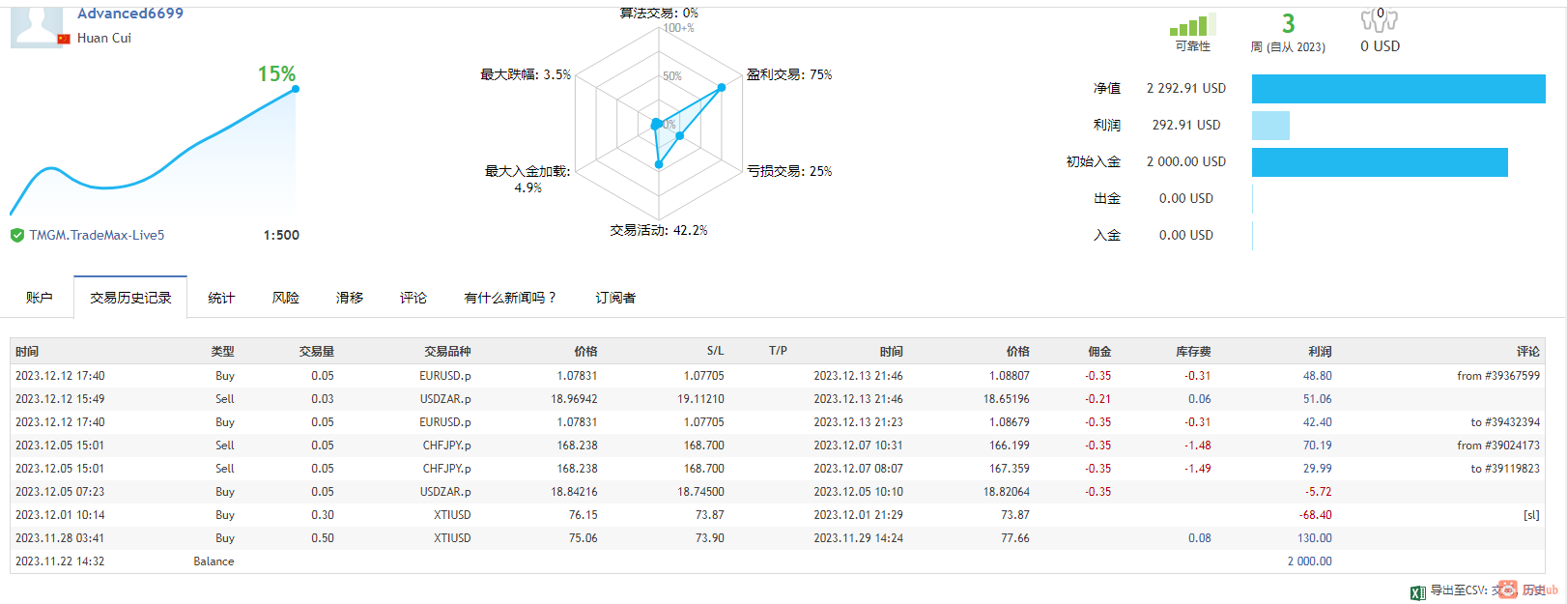
Task: Click the weeks count 3 above 周
Action: click(1288, 24)
